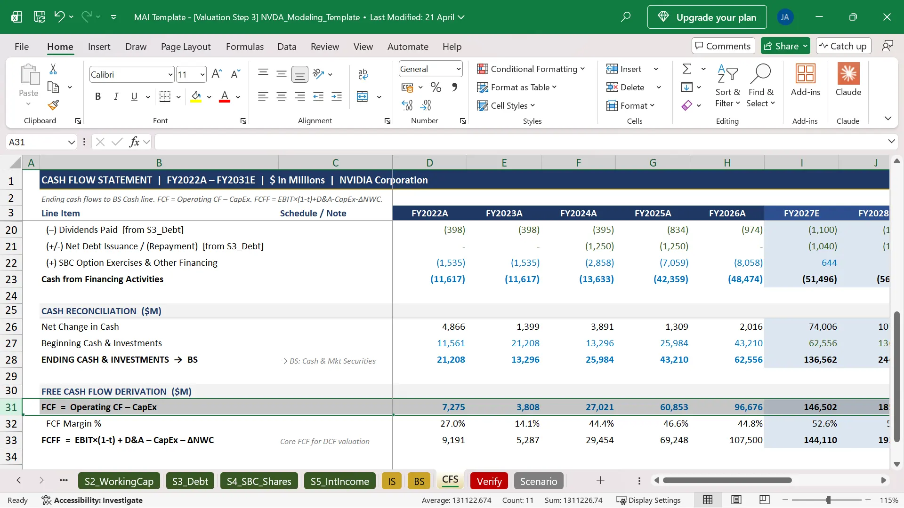Open the Page Layout ribbon tab

[x=186, y=47]
